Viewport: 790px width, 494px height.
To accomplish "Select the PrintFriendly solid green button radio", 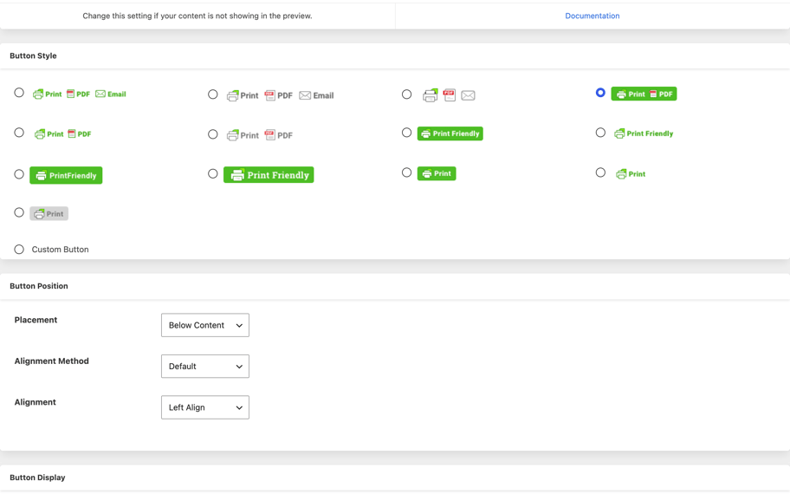I will [x=19, y=174].
